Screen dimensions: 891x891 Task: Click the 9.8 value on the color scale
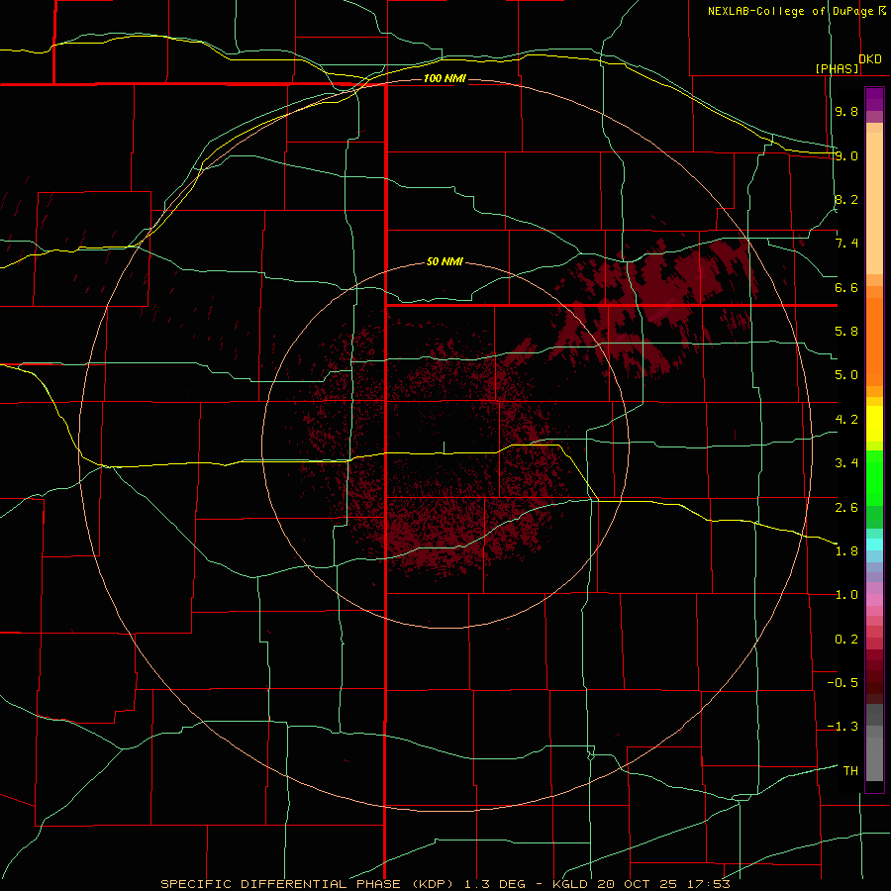(846, 111)
